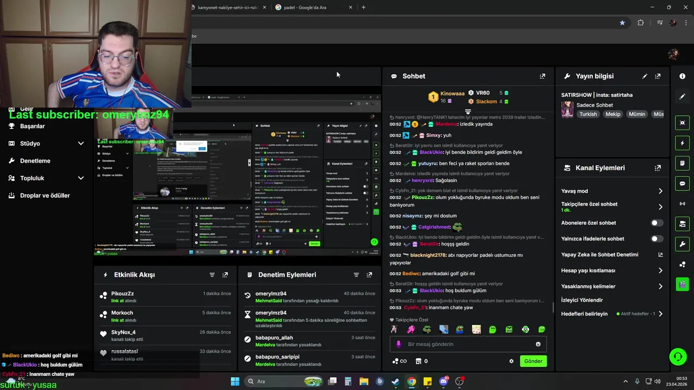The image size is (694, 390).
Task: Click the Mekip stream tag
Action: pos(613,114)
